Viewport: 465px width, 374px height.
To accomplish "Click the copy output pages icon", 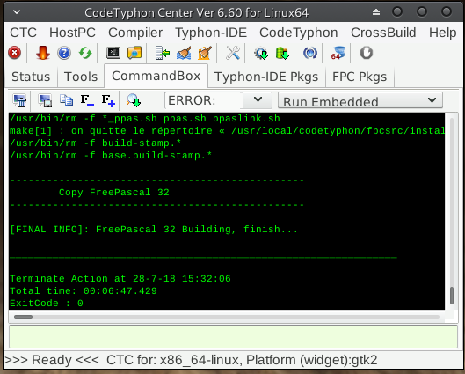I will pos(67,100).
